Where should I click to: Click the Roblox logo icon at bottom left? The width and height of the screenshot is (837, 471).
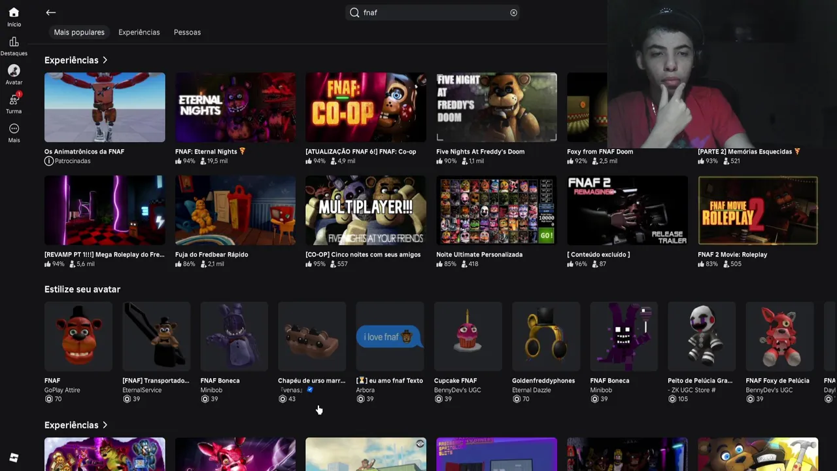pyautogui.click(x=14, y=458)
